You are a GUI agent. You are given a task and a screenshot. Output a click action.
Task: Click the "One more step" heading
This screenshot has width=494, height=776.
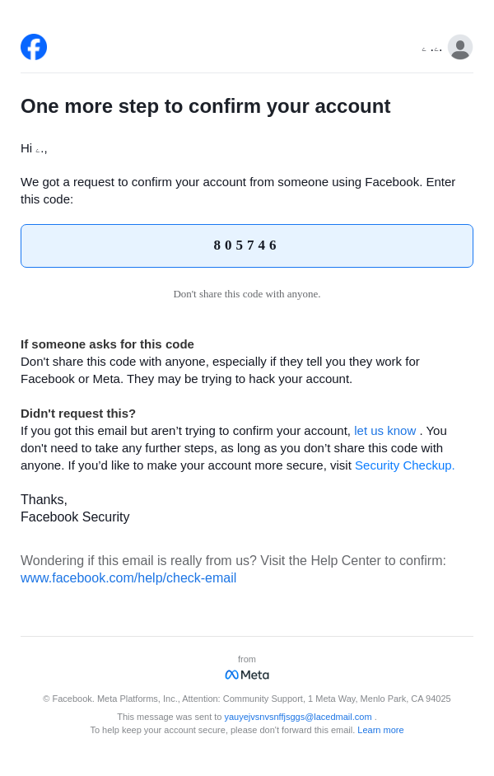click(205, 106)
